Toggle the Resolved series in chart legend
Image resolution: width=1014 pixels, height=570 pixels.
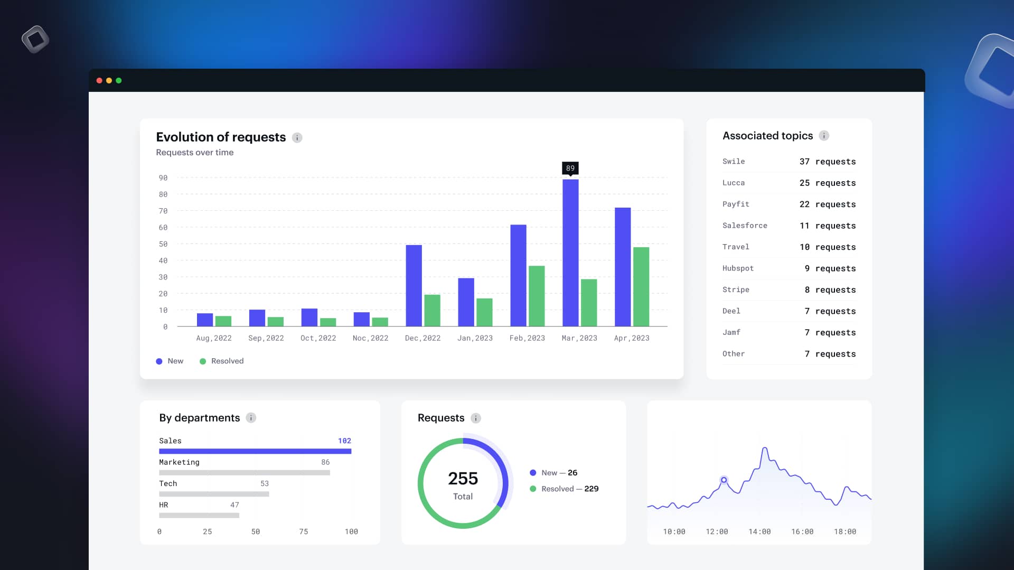[221, 361]
